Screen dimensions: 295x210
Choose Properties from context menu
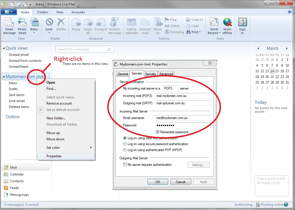point(66,156)
